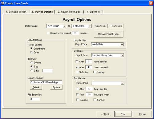Image resolution: width=154 pixels, height=119 pixels.
Task: Click the Cancel button
Action: [143, 114]
